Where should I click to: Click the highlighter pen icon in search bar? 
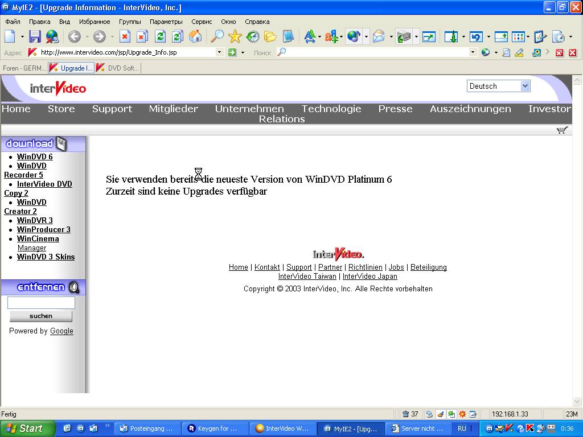pyautogui.click(x=519, y=53)
